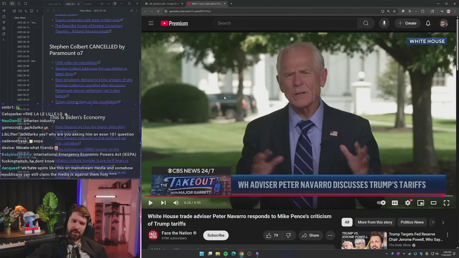Toggle Obsidian left sidebar collapse icon
This screenshot has height=258, width=459.
coord(4,4)
